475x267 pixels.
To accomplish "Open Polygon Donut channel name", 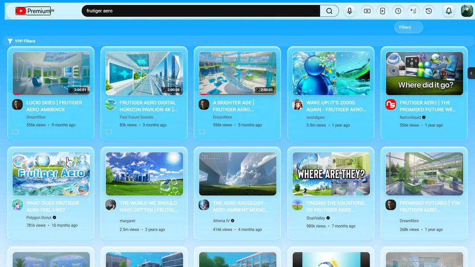I will (x=39, y=218).
